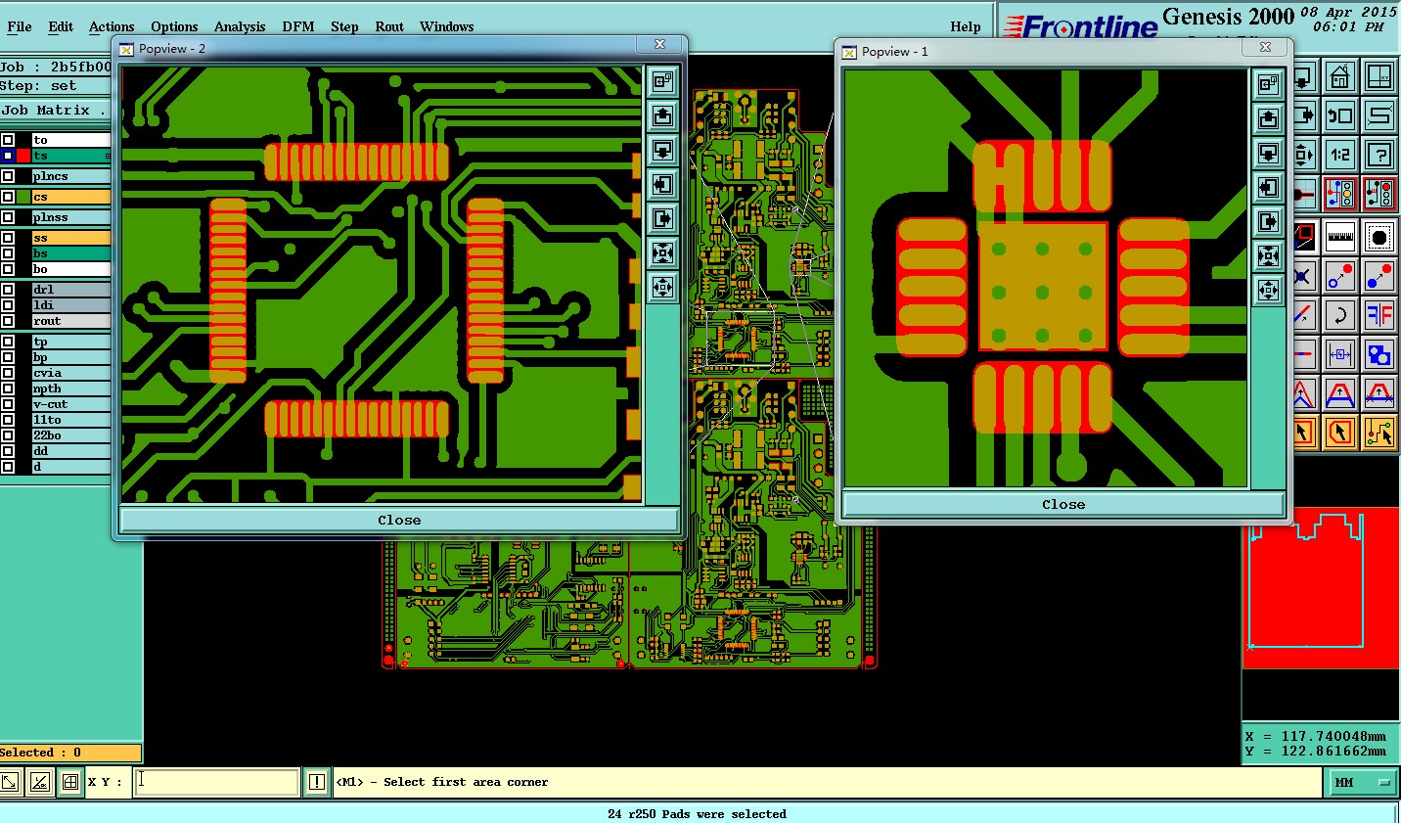1401x823 pixels.
Task: Select the XY grid window icon
Action: pos(1378,77)
